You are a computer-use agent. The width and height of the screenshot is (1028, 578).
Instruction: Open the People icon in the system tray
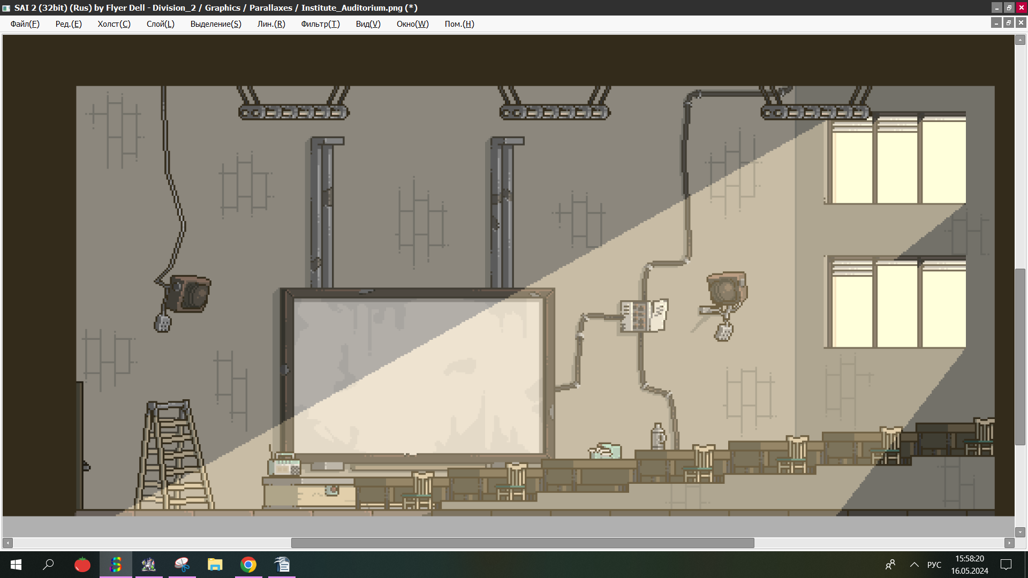[x=890, y=565]
